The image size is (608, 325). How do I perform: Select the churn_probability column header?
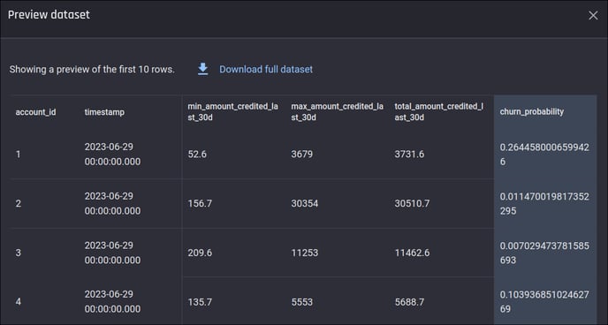532,111
